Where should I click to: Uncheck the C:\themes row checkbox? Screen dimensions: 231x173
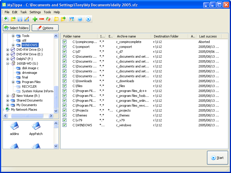tap(64, 115)
